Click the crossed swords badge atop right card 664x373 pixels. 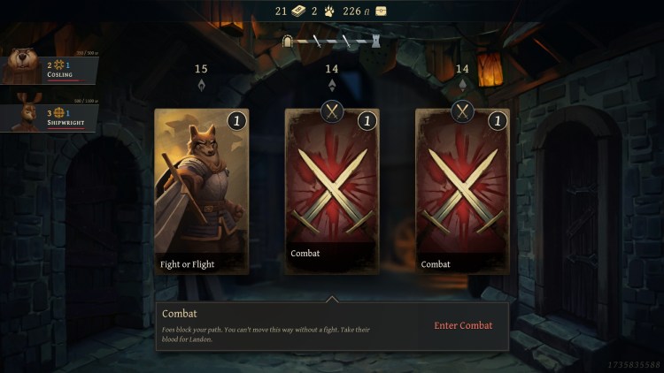pos(462,111)
